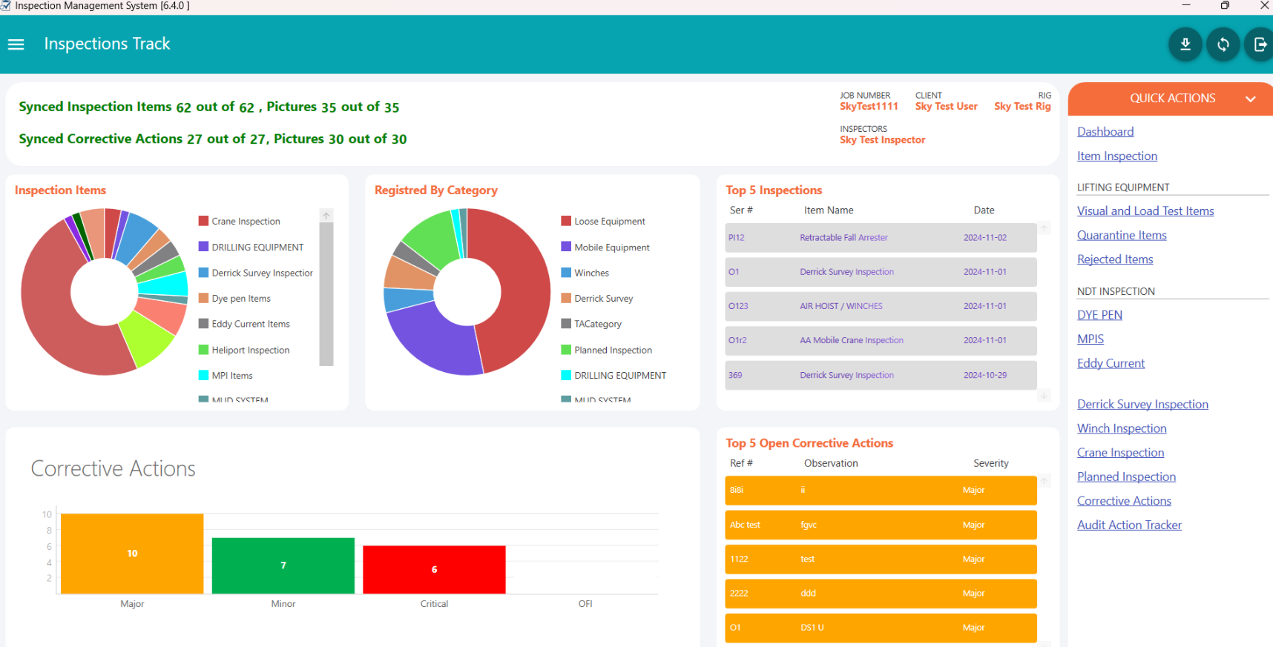
Task: Click the Sky Test Rig name
Action: pos(1022,107)
